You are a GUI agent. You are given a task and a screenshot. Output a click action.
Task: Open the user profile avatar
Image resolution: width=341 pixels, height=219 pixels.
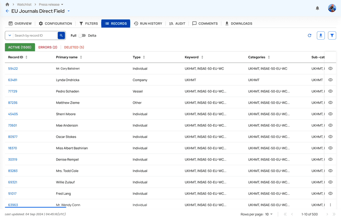(x=332, y=8)
